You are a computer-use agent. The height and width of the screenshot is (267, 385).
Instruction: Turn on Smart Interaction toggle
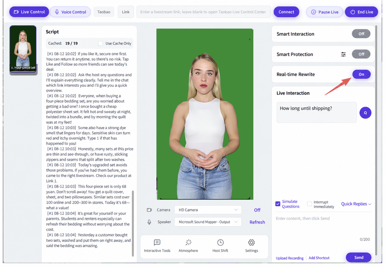[x=361, y=34]
